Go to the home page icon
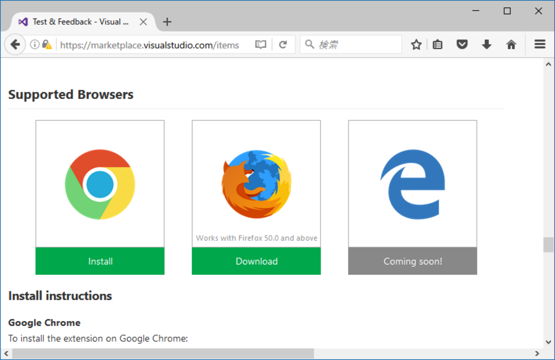The width and height of the screenshot is (555, 360). 511,44
